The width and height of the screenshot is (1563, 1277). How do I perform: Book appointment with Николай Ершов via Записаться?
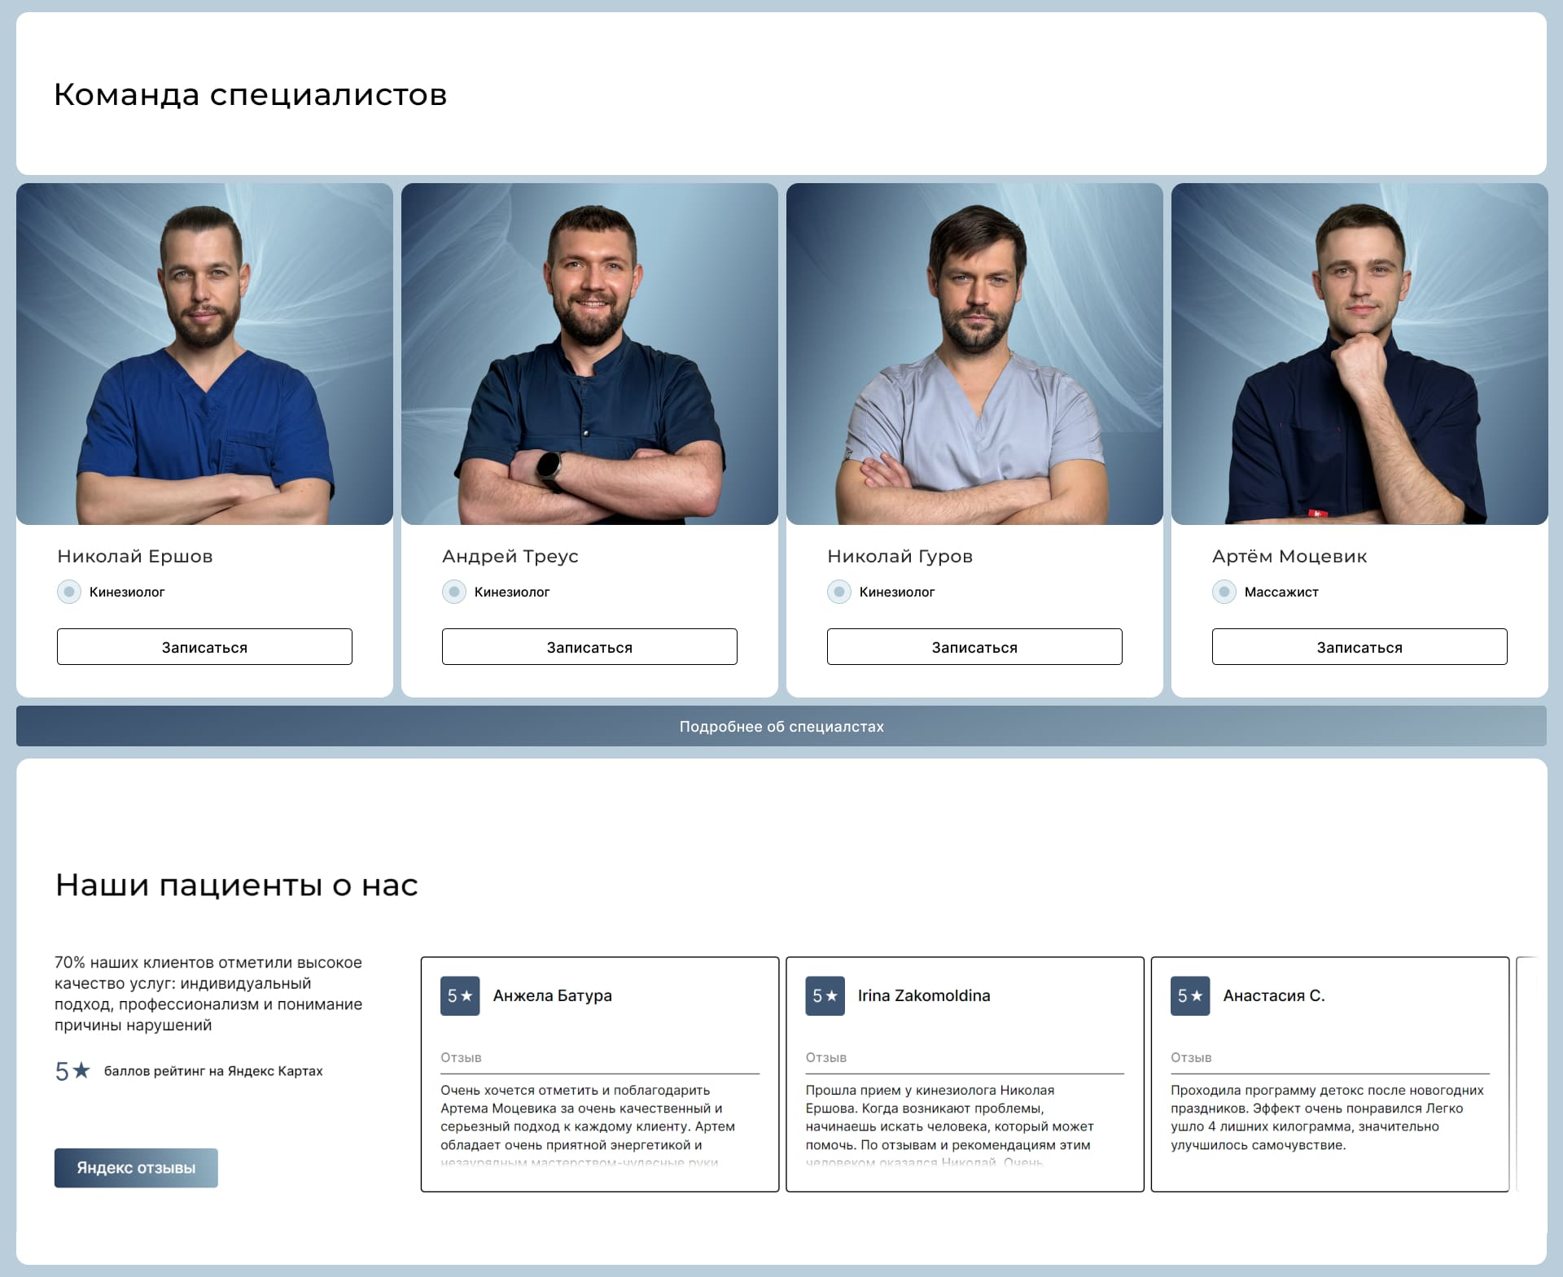point(204,647)
